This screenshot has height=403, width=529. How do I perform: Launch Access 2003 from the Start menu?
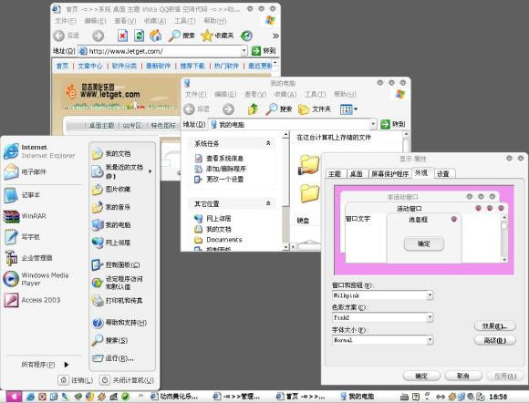tap(32, 300)
